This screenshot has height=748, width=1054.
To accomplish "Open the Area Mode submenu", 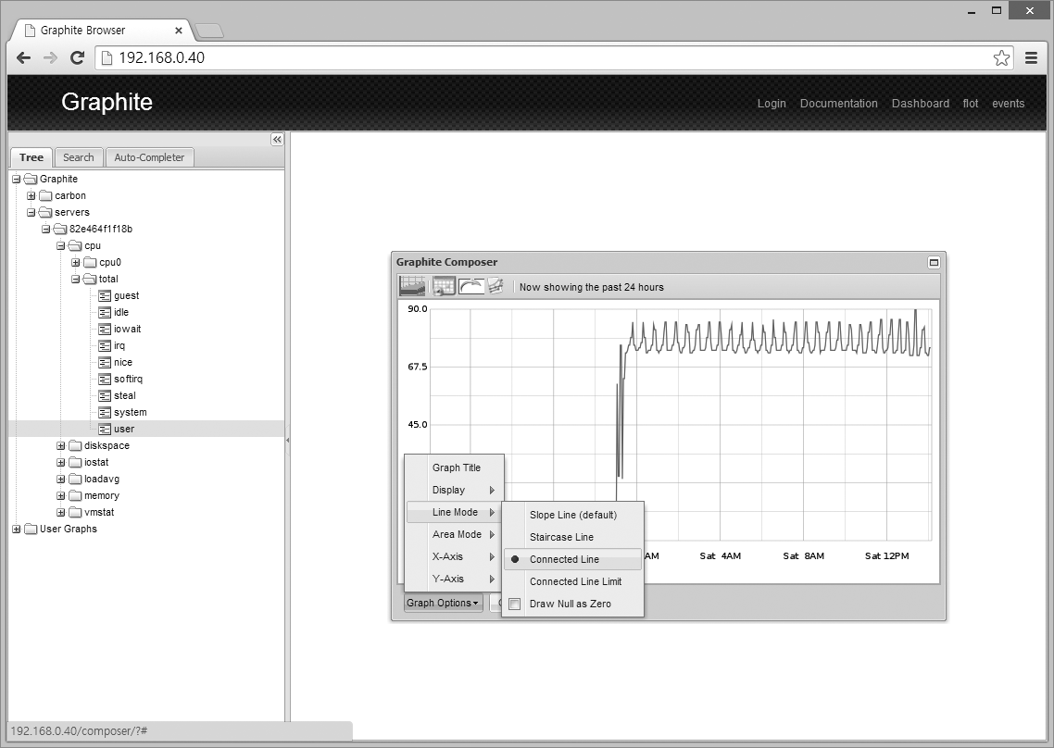I will tap(457, 534).
